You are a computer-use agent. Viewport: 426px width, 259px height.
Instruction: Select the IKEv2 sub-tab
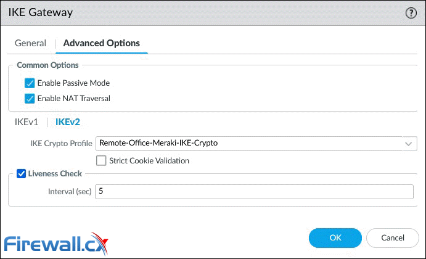68,122
